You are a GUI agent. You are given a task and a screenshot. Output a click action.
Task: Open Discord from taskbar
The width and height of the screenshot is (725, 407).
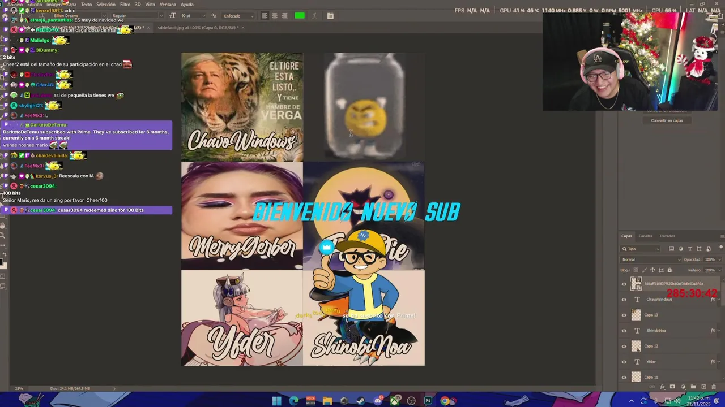(378, 401)
